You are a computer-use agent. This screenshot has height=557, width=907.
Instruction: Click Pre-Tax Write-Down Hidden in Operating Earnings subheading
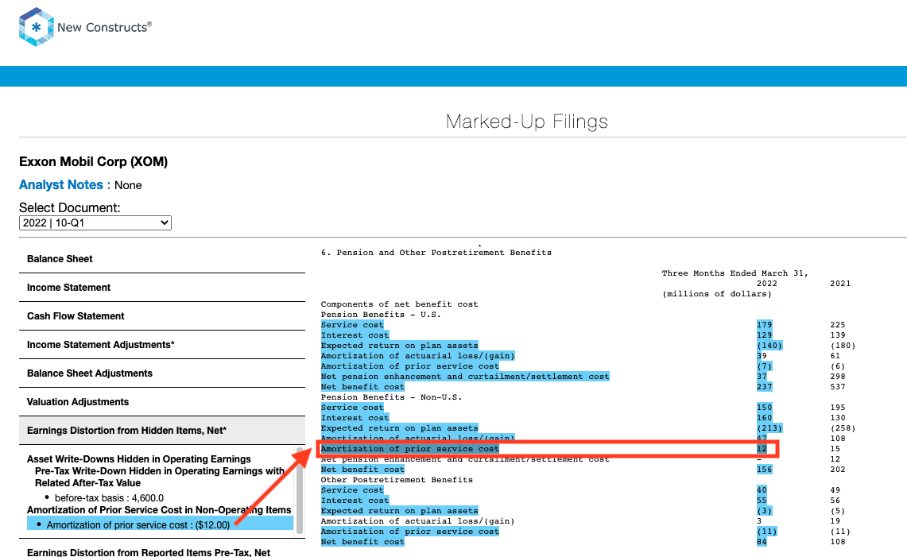point(160,477)
